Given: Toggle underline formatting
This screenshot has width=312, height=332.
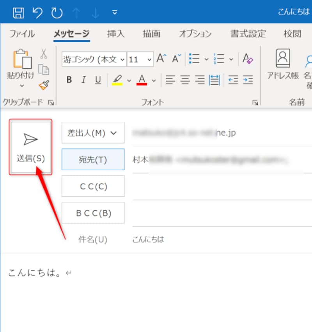Looking at the screenshot, I should [x=97, y=80].
